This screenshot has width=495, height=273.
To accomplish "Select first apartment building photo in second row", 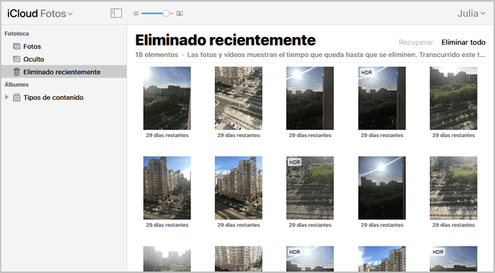I will [167, 188].
